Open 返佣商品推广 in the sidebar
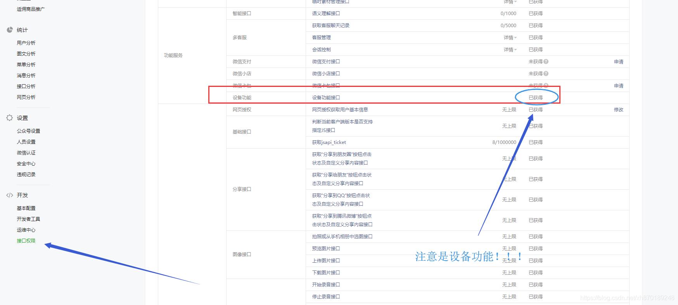 [31, 9]
